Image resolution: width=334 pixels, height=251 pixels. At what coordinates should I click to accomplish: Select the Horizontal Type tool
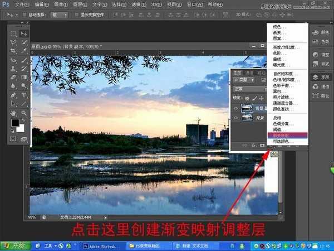tap(24, 95)
